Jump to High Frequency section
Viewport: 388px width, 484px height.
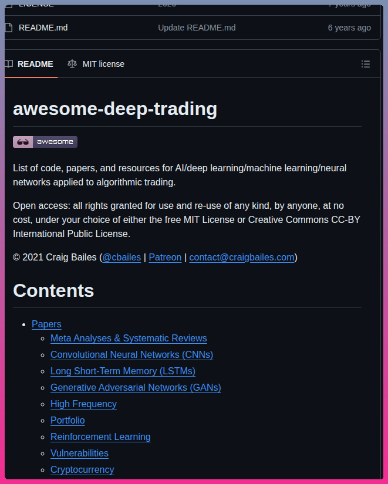(x=84, y=404)
